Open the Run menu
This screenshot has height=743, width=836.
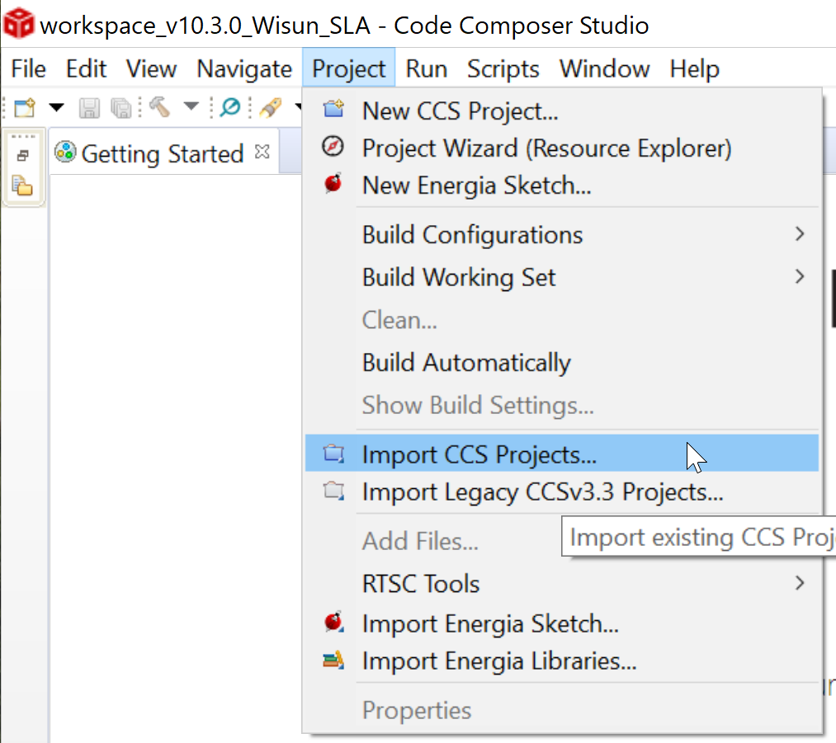coord(427,69)
